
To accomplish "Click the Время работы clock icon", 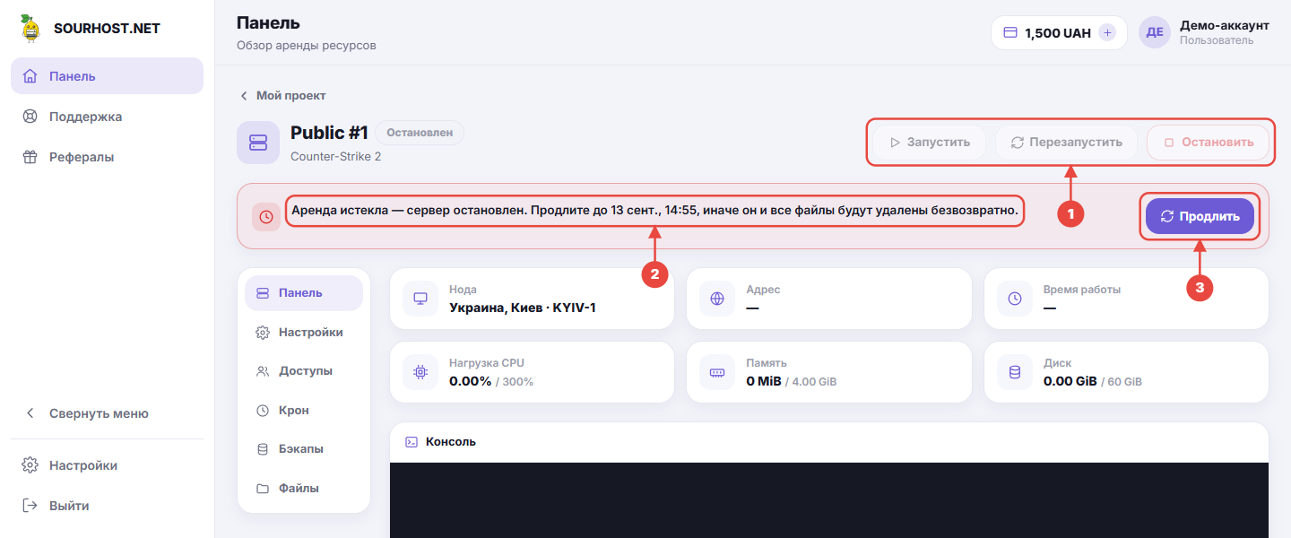I will pyautogui.click(x=1015, y=299).
